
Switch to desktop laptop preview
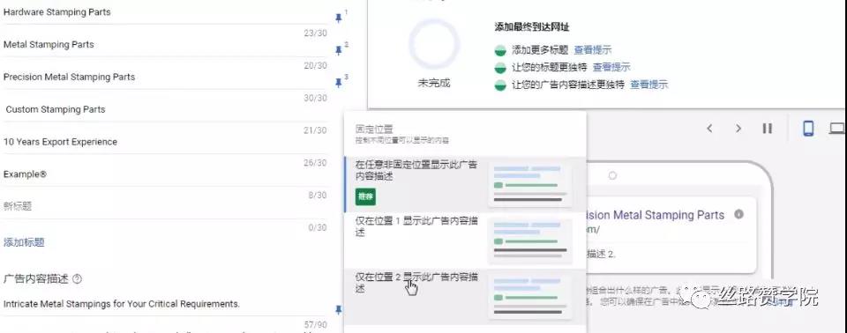tap(837, 129)
